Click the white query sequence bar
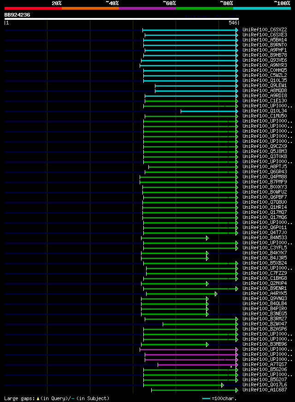Viewport: 295px width, 402px height. [122, 19]
